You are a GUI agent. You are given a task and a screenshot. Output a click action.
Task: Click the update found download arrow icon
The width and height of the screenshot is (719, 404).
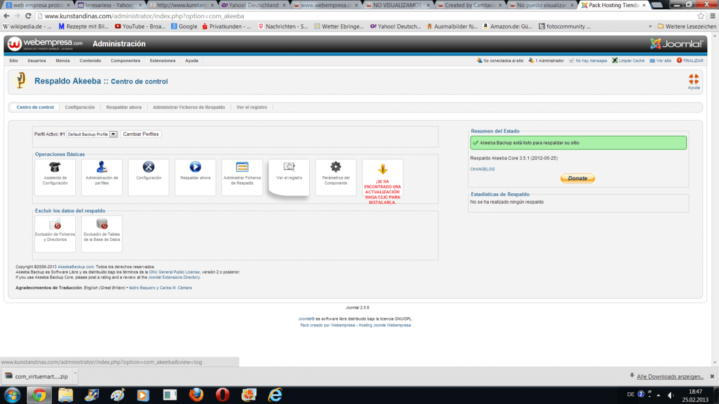click(382, 169)
